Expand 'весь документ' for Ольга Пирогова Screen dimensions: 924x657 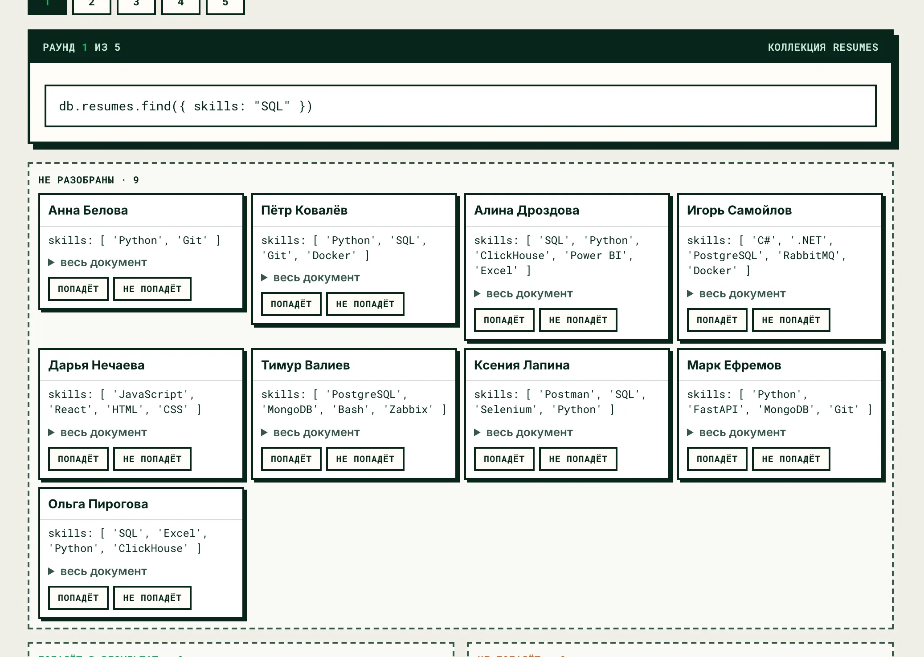(98, 572)
